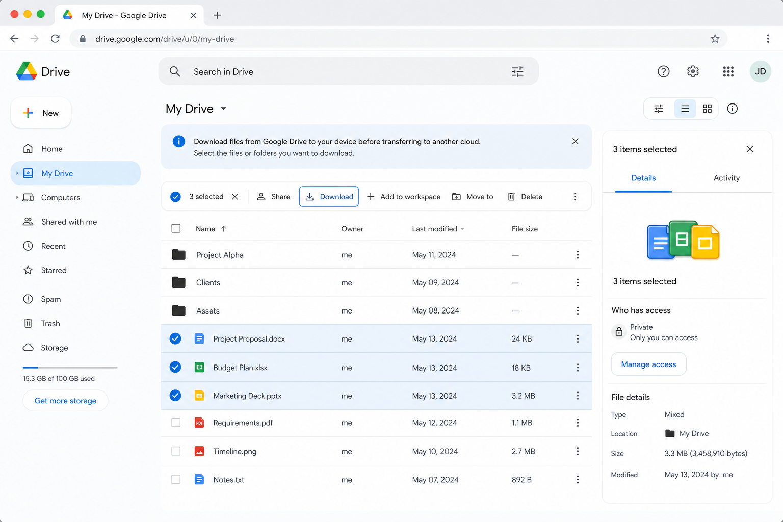Open a new browser tab
The width and height of the screenshot is (783, 522).
(x=217, y=15)
